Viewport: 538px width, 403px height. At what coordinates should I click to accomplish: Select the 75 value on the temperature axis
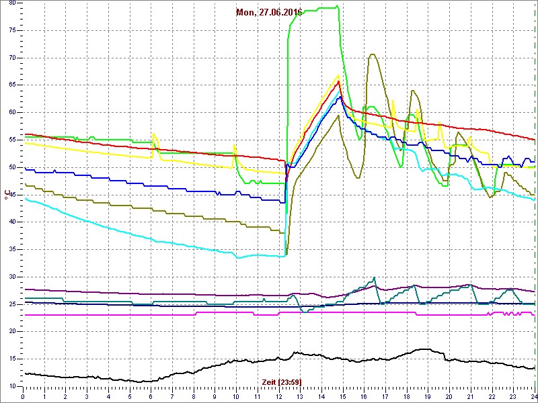[x=11, y=30]
